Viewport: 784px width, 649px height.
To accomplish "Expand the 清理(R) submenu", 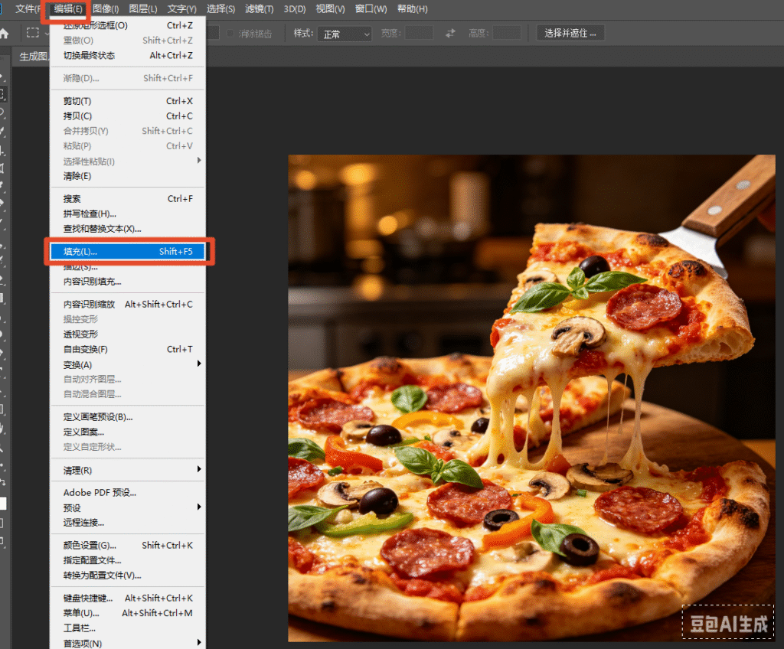I will tap(199, 469).
